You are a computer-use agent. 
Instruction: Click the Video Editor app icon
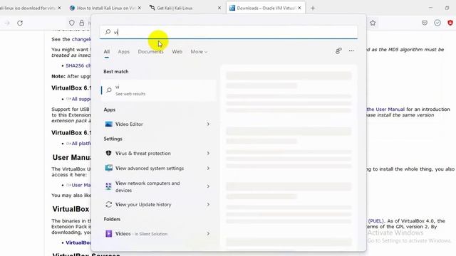[x=108, y=124]
